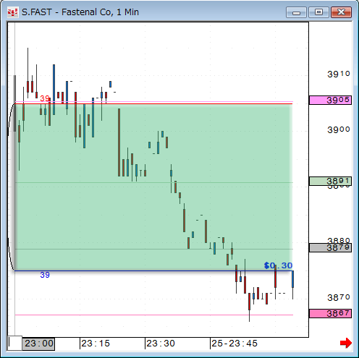The image size is (359, 358).
Task: Maximize the S.FAST chart window
Action: pyautogui.click(x=318, y=12)
